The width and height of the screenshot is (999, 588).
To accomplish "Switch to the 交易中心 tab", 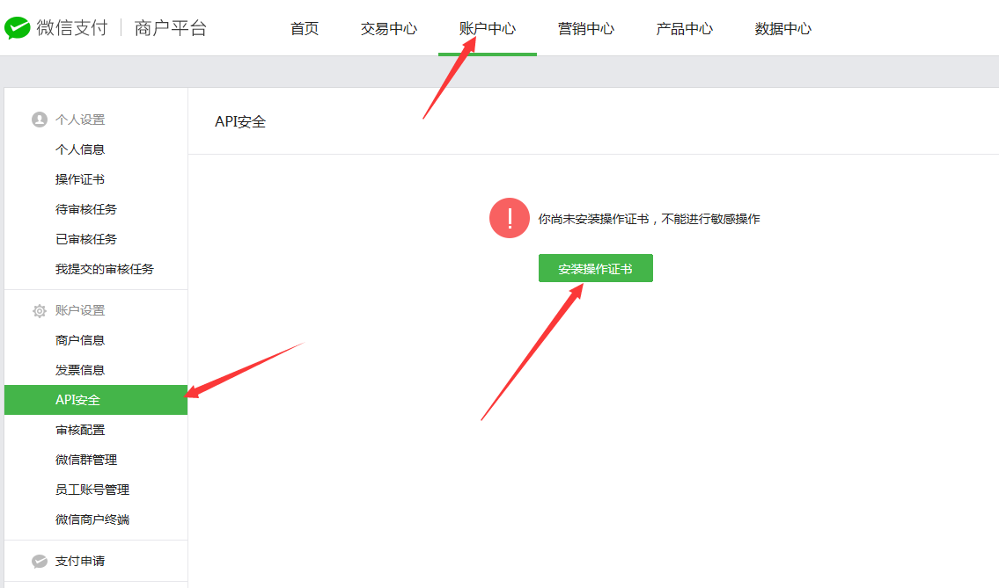I will (389, 28).
